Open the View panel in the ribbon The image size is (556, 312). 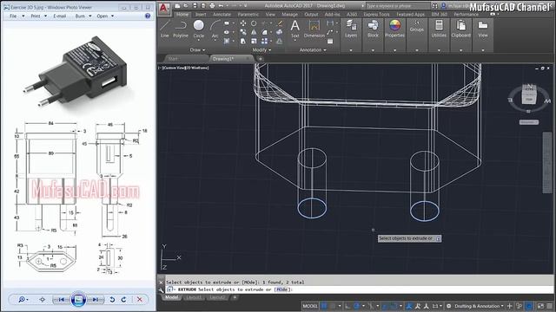483,29
